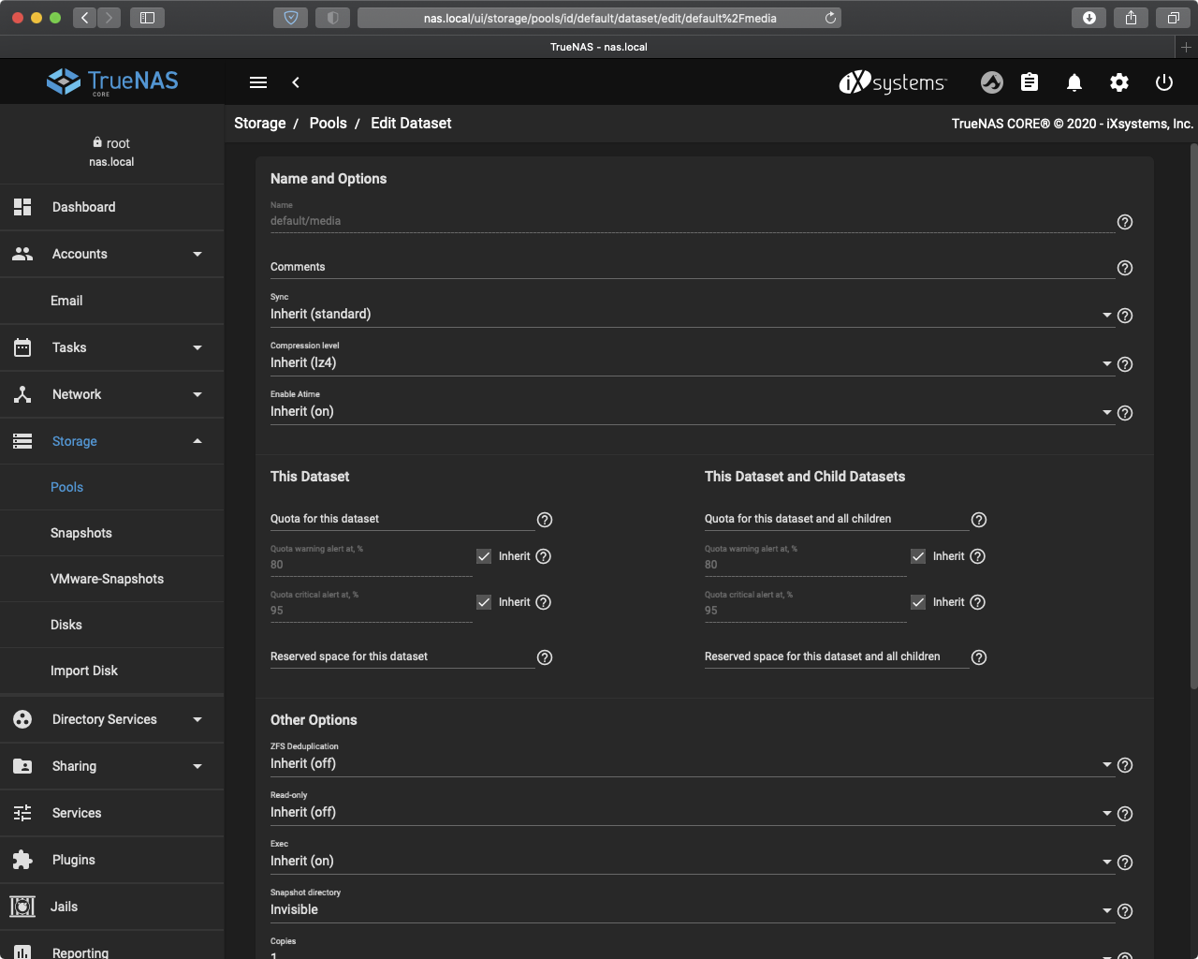Image resolution: width=1198 pixels, height=959 pixels.
Task: Open the Exec dropdown
Action: (x=693, y=861)
